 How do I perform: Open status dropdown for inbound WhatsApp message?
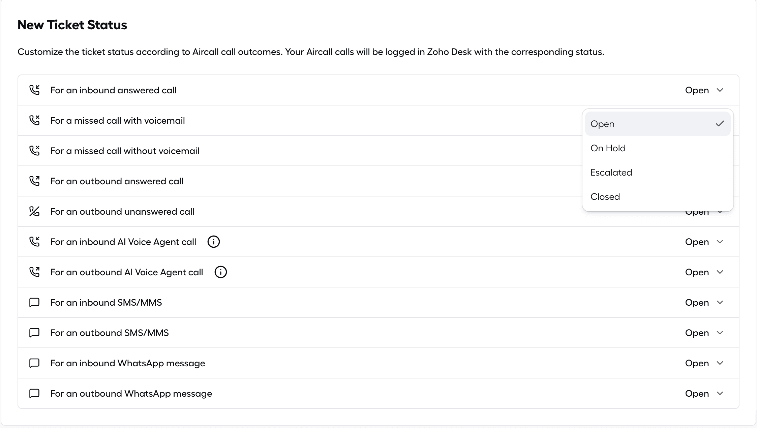[704, 363]
